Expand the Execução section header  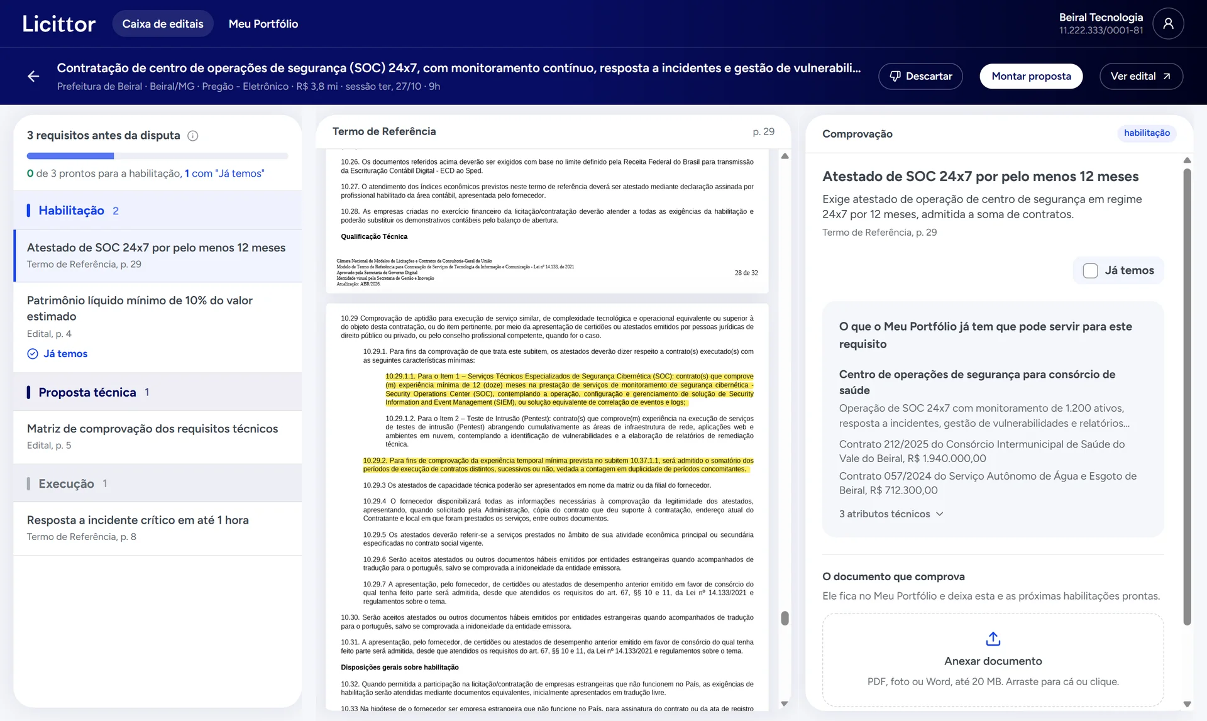(x=157, y=483)
